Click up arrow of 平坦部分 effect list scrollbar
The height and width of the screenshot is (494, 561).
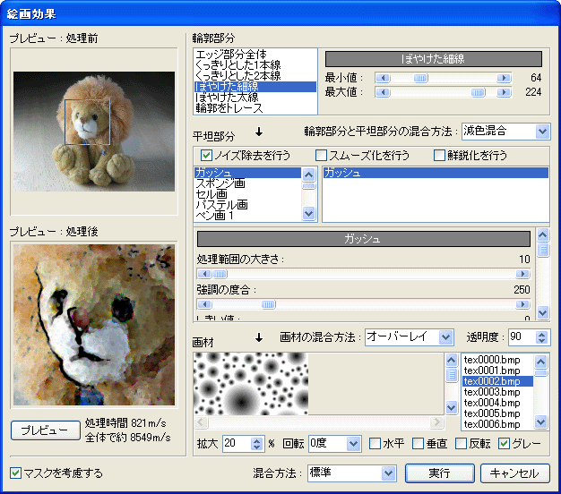coord(308,175)
